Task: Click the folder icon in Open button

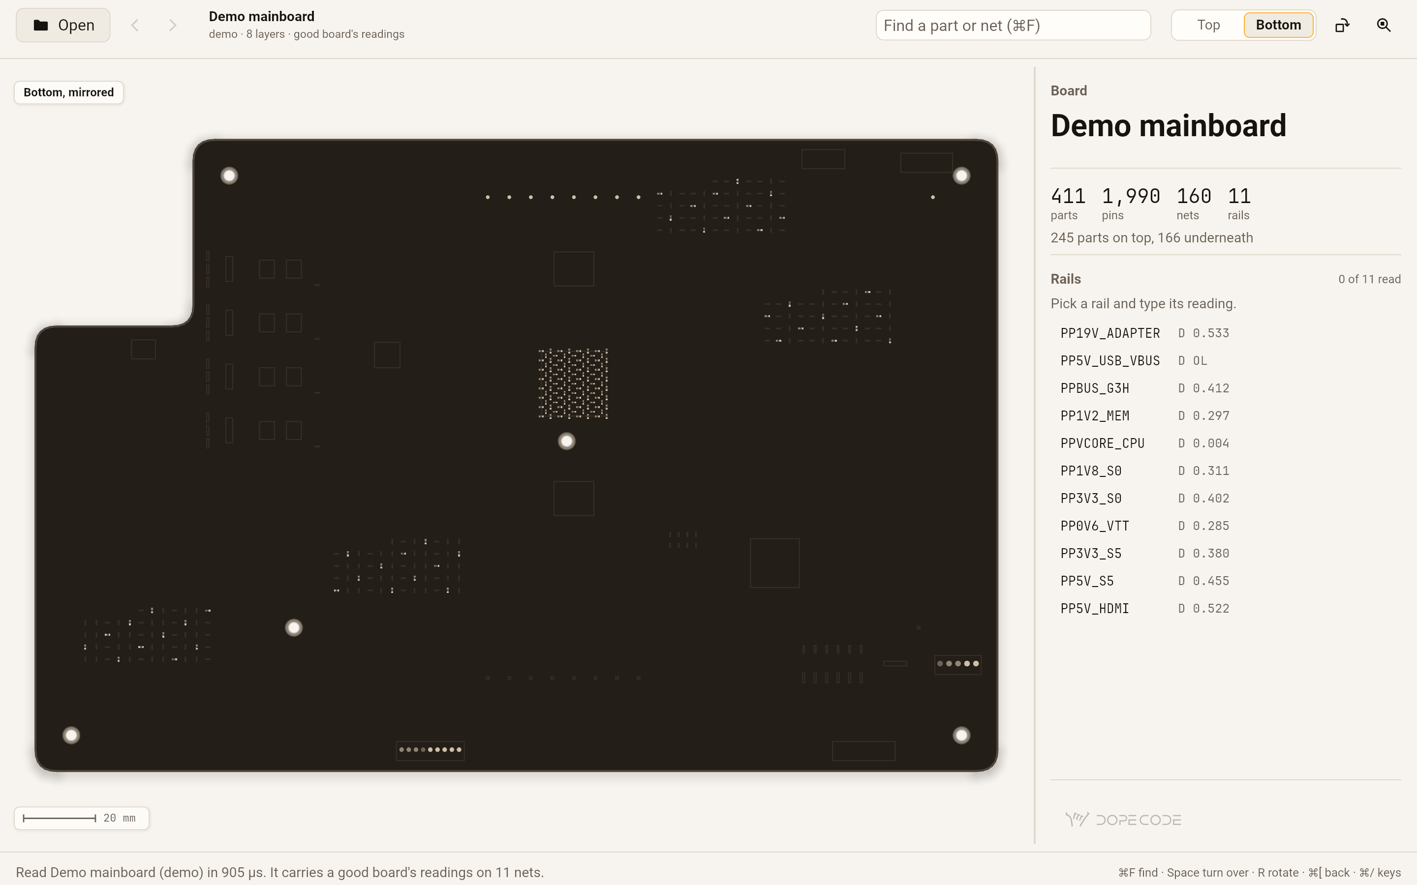Action: pos(40,25)
